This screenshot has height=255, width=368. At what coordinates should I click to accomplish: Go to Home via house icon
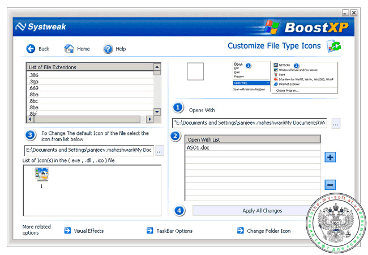pyautogui.click(x=69, y=49)
